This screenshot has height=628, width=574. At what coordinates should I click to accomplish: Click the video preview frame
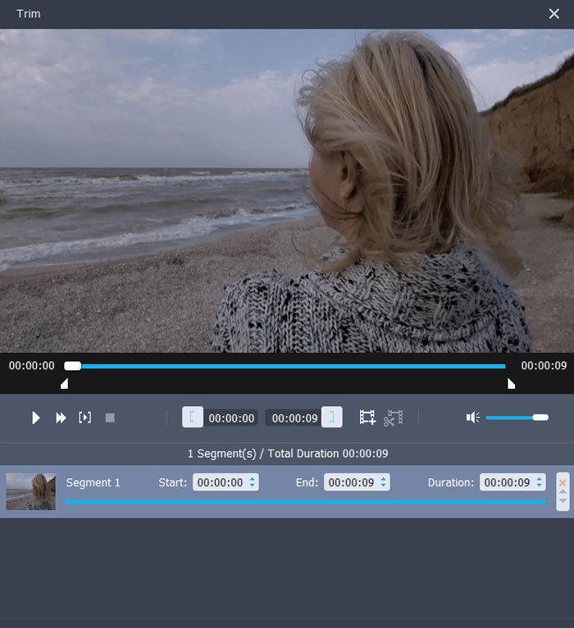click(287, 191)
